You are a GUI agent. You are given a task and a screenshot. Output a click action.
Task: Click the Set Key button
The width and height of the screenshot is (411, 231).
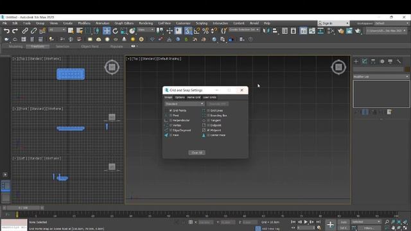coord(344,228)
